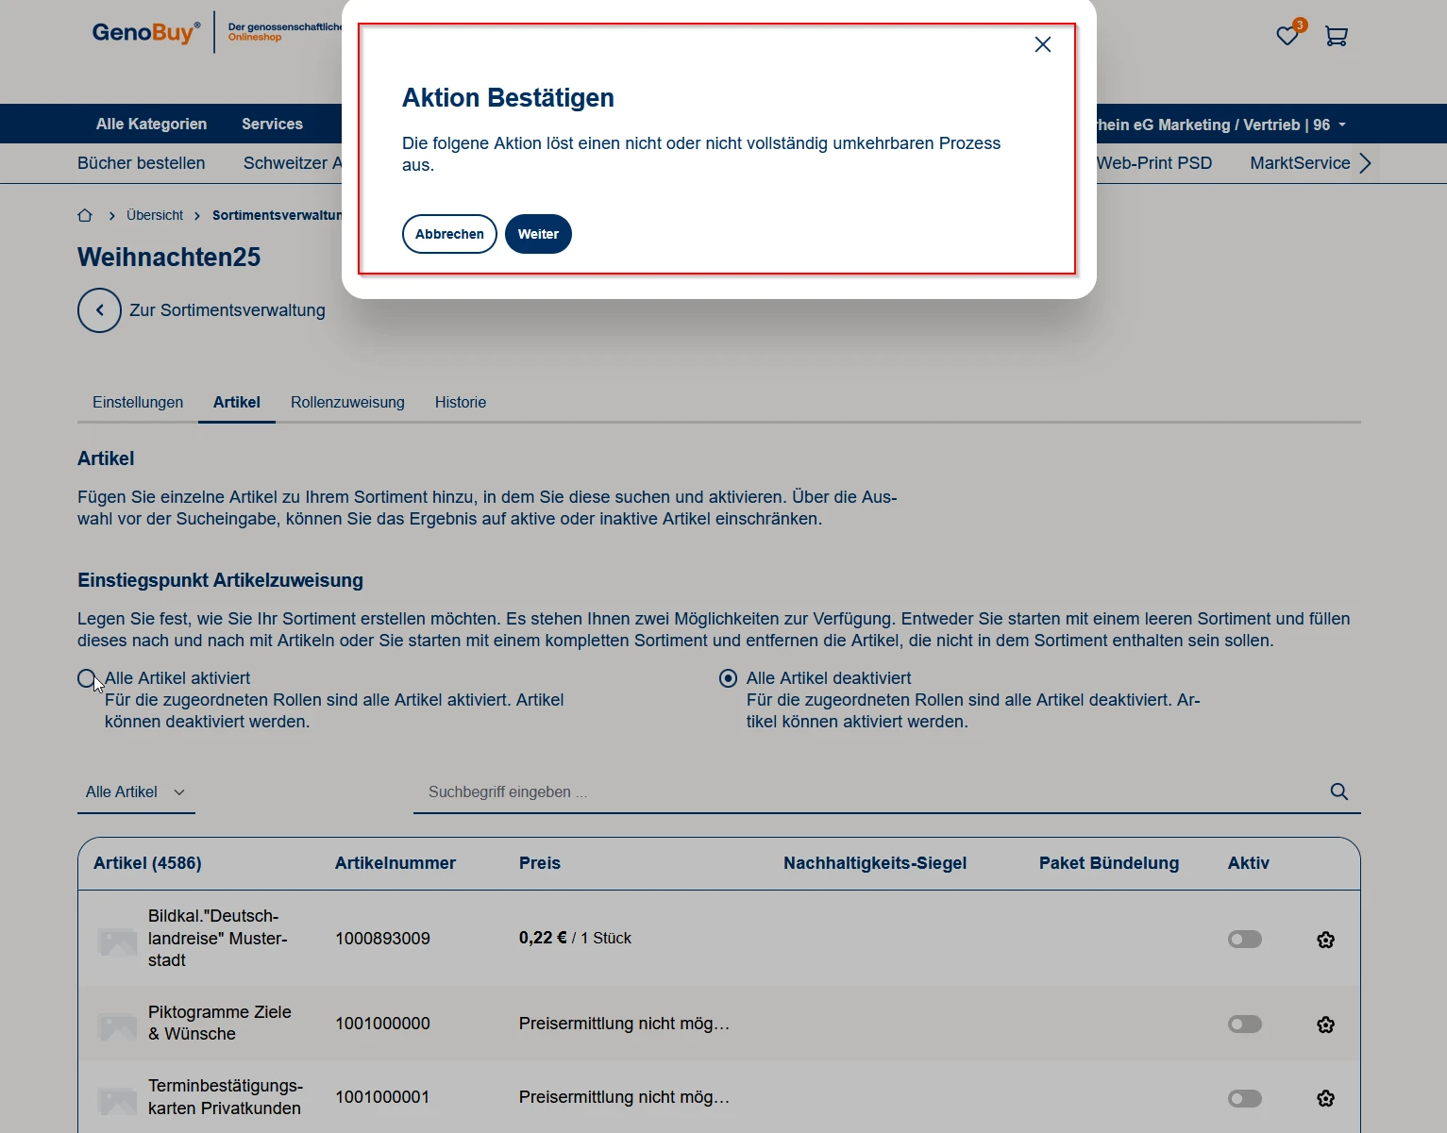
Task: Open settings gear for Piktogramme Ziele & Wünsche
Action: [x=1325, y=1025]
